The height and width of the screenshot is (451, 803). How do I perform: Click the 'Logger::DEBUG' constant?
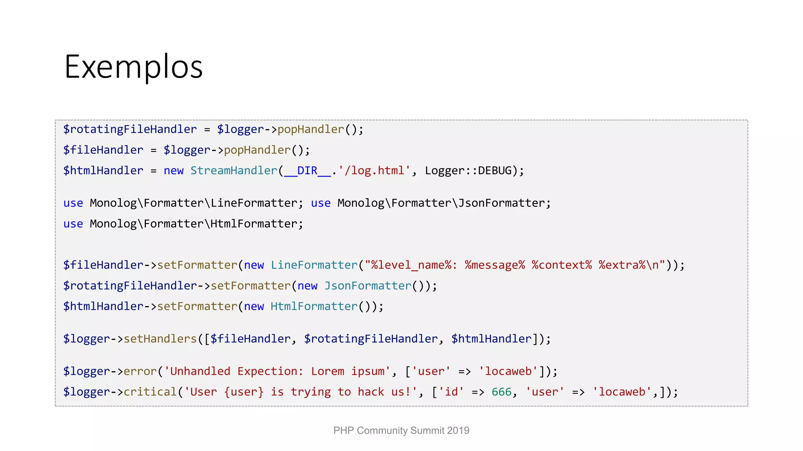pyautogui.click(x=469, y=171)
